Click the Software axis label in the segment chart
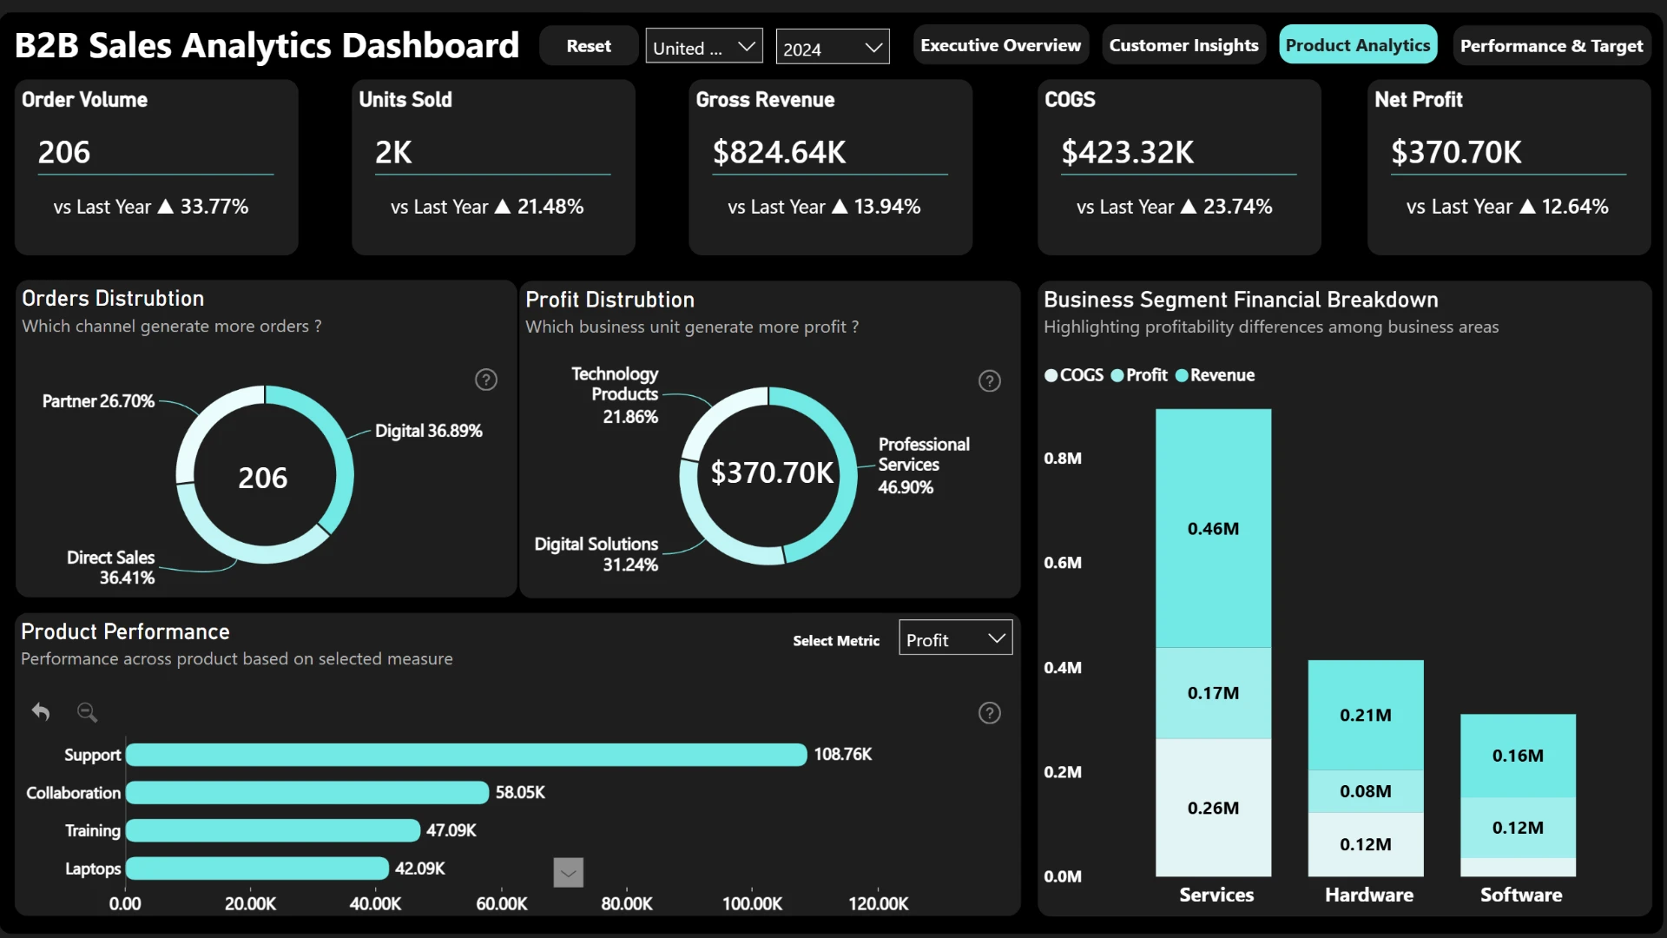 pos(1521,895)
